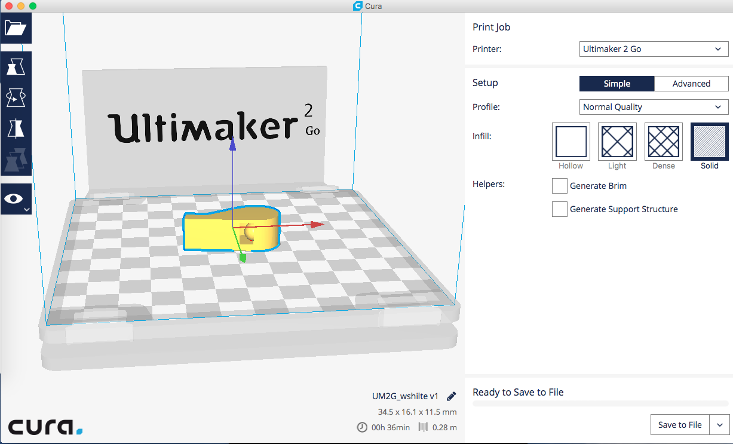Click the job name UM2G_wshilte v1
This screenshot has width=733, height=444.
point(404,396)
